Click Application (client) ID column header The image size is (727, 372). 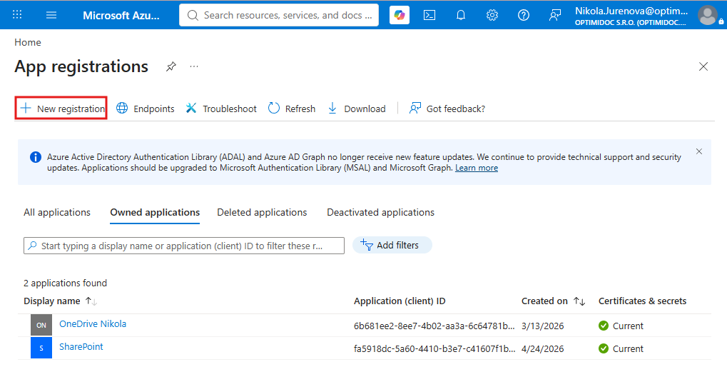(x=400, y=301)
